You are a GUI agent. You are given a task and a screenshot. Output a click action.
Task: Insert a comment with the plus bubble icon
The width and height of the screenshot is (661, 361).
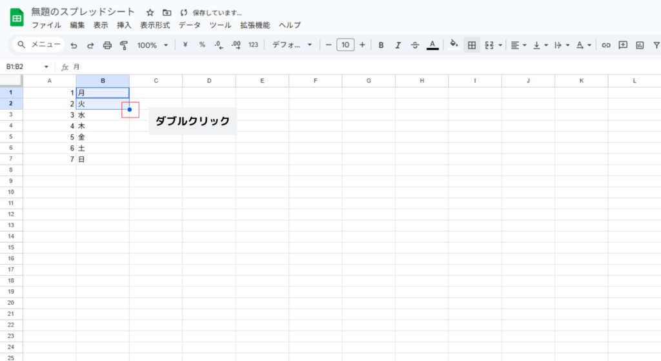coord(623,45)
